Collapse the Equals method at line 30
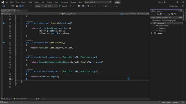This screenshot has width=186, height=104. pos(15,23)
